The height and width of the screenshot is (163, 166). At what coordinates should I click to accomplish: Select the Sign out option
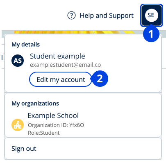point(24,149)
